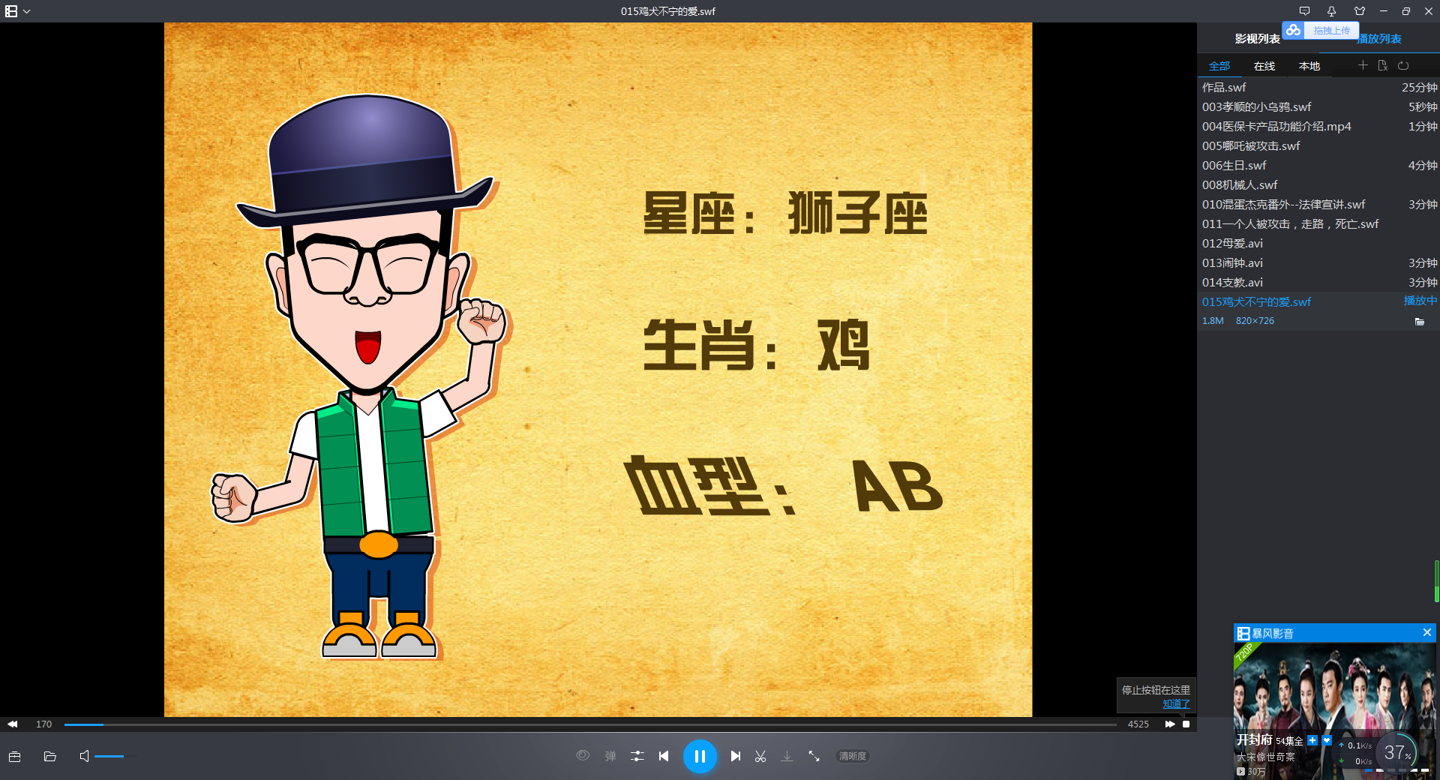The width and height of the screenshot is (1440, 780).
Task: Expand the main menu dropdown arrow
Action: point(27,12)
